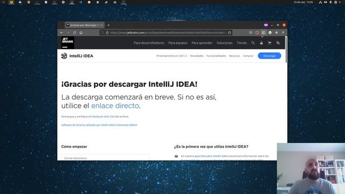Open the volume icon in top bar
The width and height of the screenshot is (345, 194).
pos(326,2)
